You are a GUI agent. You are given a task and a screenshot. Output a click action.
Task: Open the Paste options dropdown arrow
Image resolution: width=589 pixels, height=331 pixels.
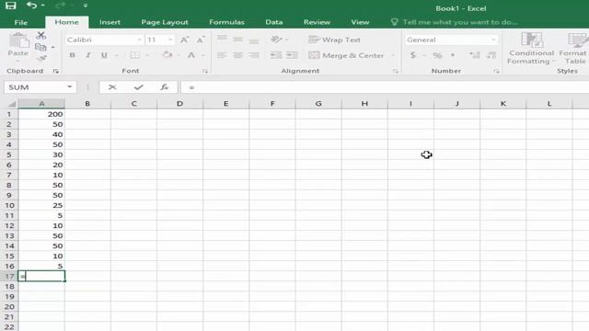(18, 62)
